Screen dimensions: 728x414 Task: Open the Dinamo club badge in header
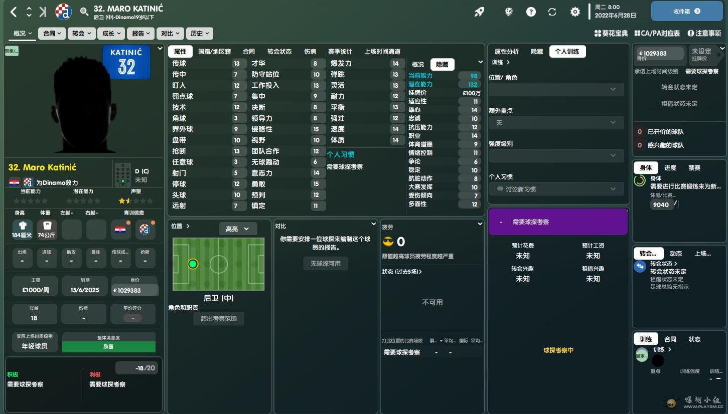(63, 12)
